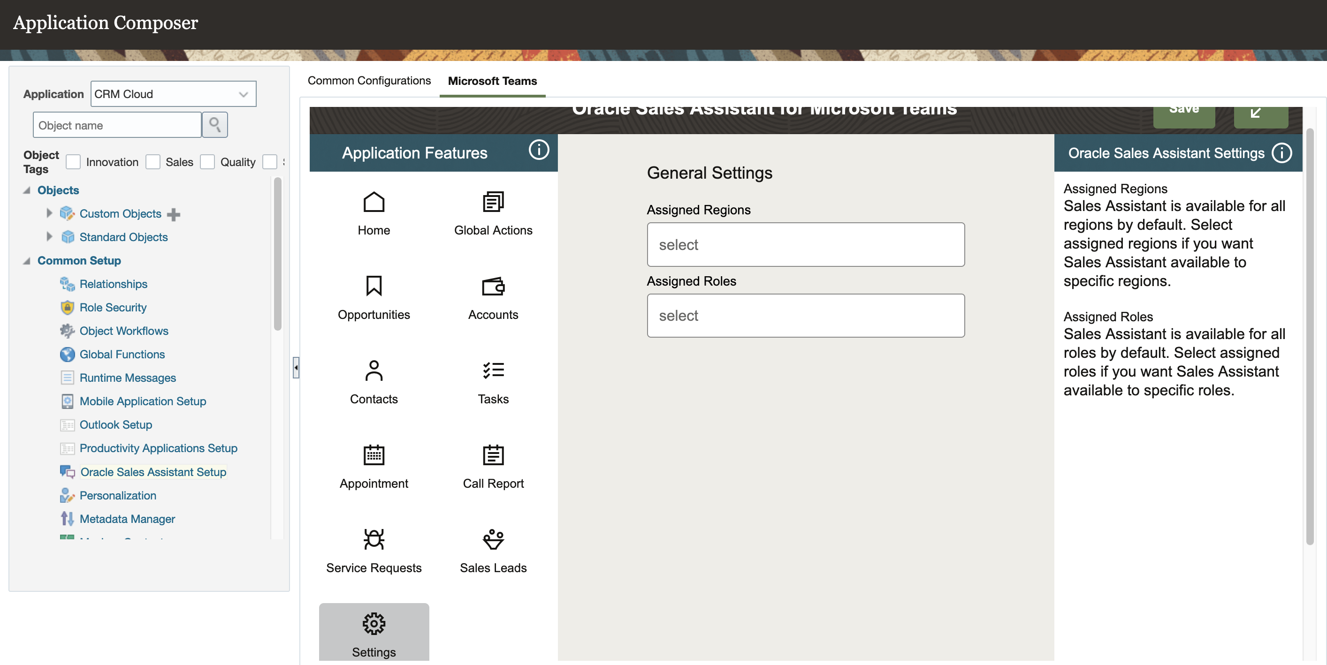Screen dimensions: 1327x665
Task: Click the plus icon beside Custom Objects
Action: (x=174, y=214)
